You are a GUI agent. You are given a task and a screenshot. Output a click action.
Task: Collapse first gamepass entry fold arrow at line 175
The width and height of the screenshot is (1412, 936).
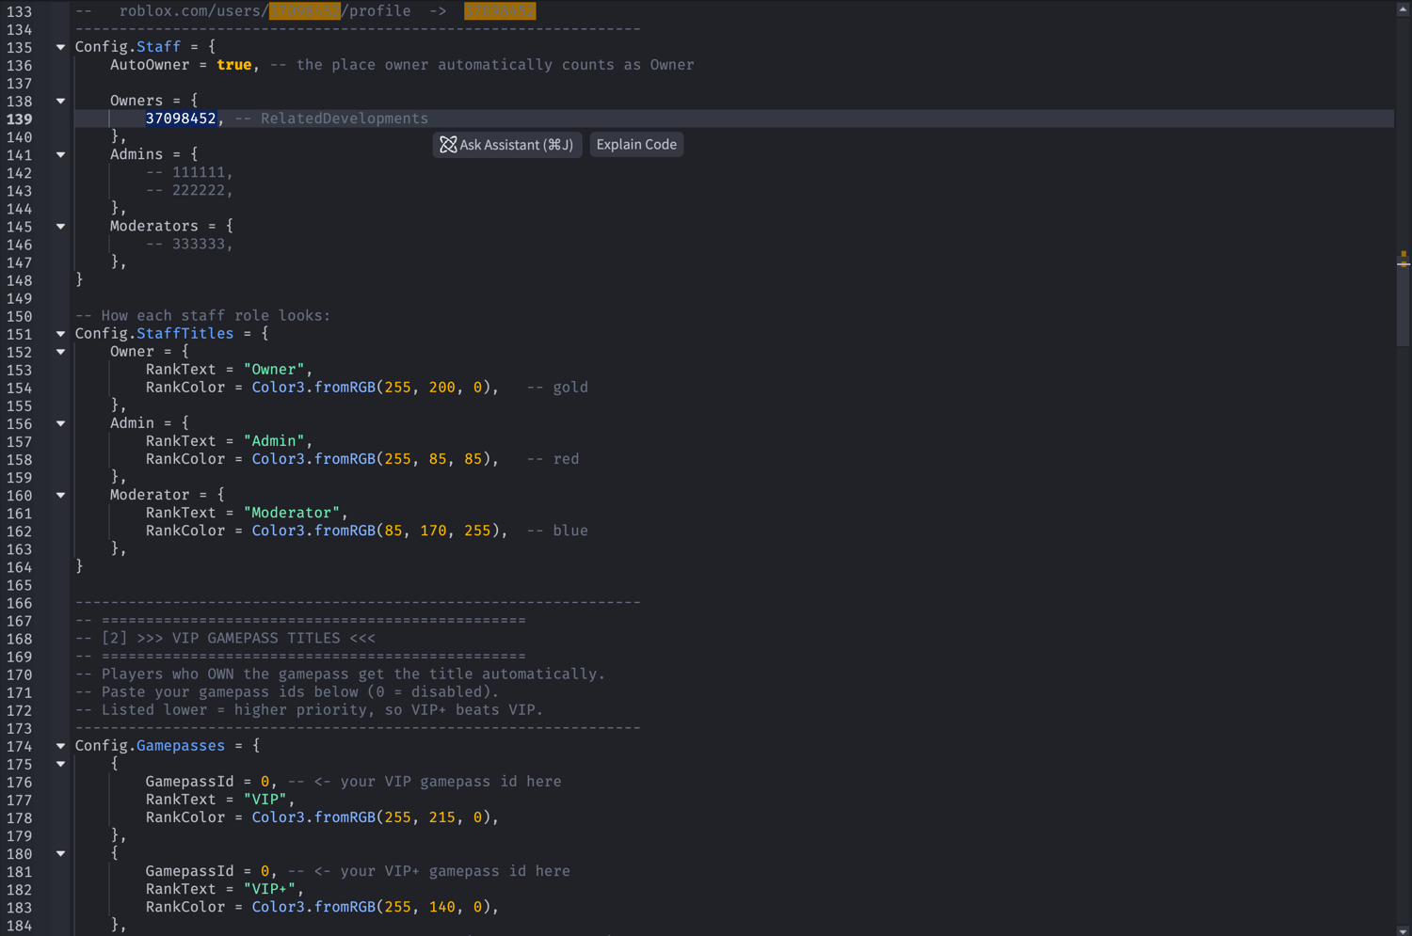tap(60, 764)
